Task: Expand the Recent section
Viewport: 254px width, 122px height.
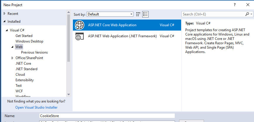Action: tap(4, 14)
